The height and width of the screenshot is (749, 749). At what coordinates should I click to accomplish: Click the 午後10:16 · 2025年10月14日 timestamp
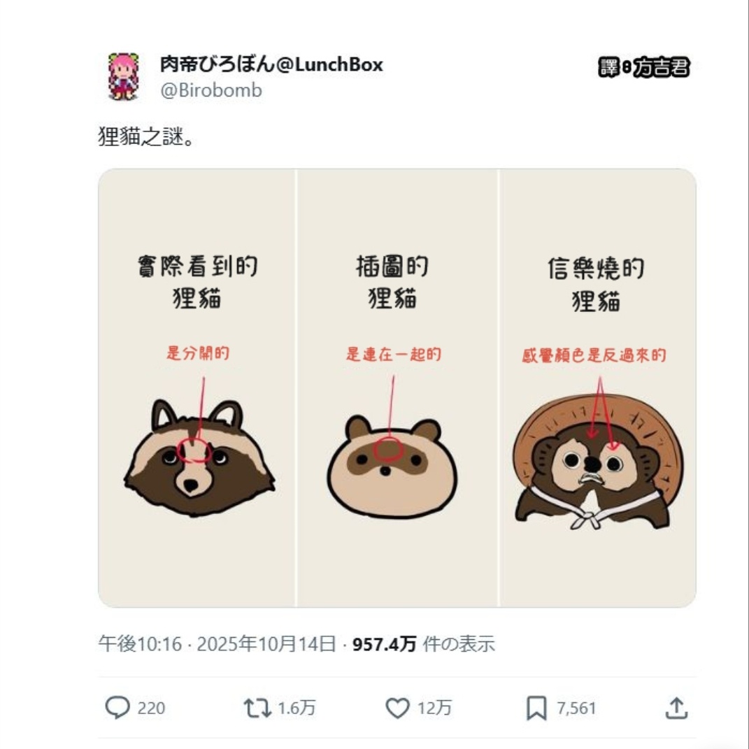217,644
